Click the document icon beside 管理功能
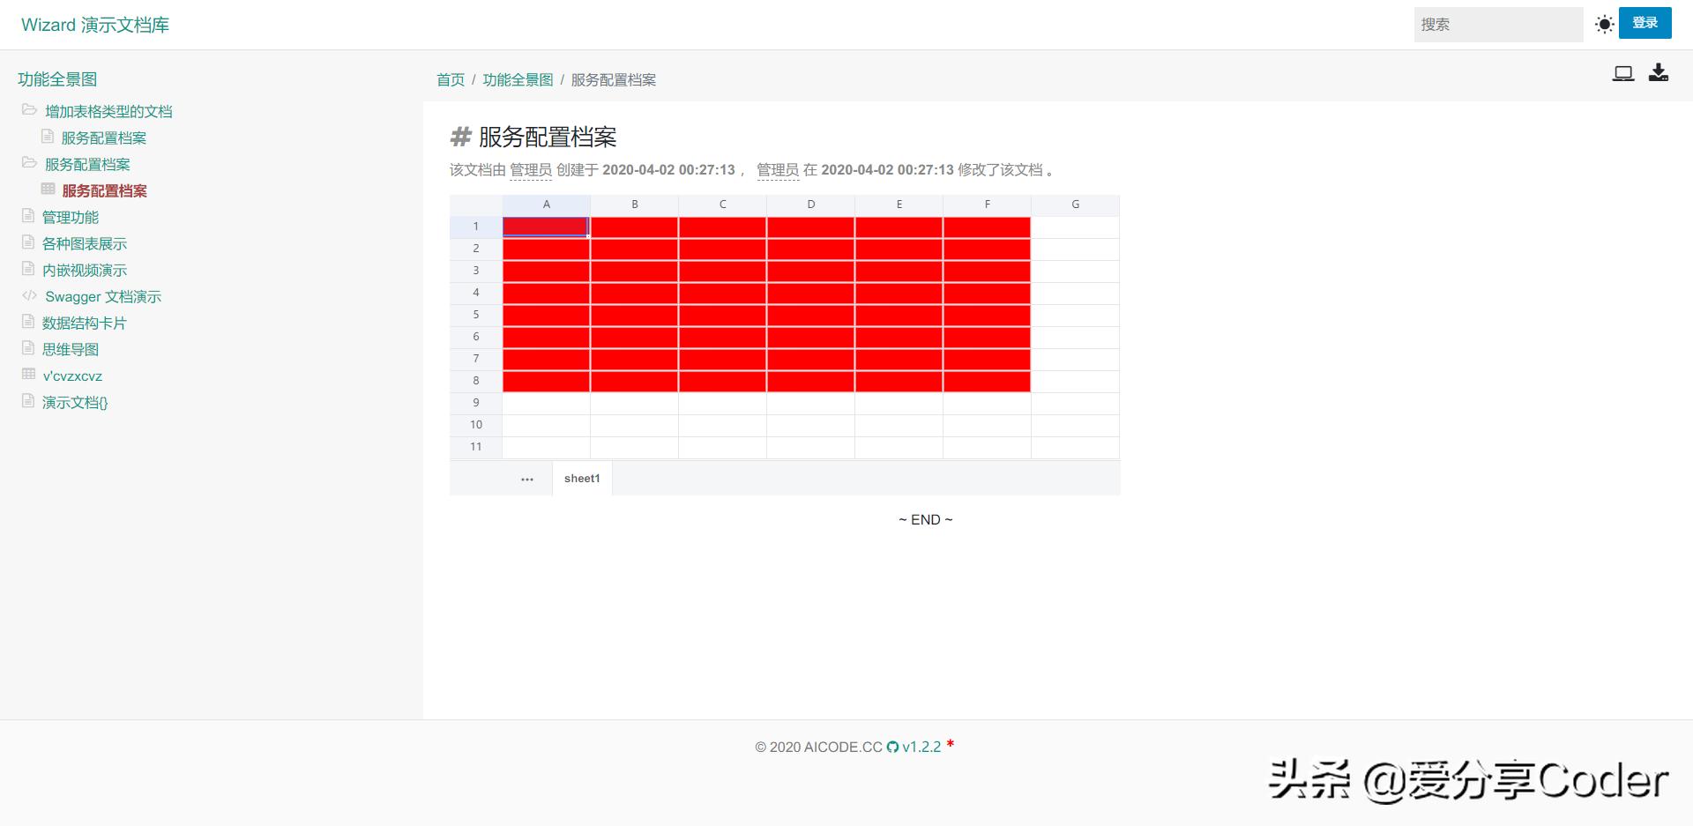 click(x=27, y=216)
